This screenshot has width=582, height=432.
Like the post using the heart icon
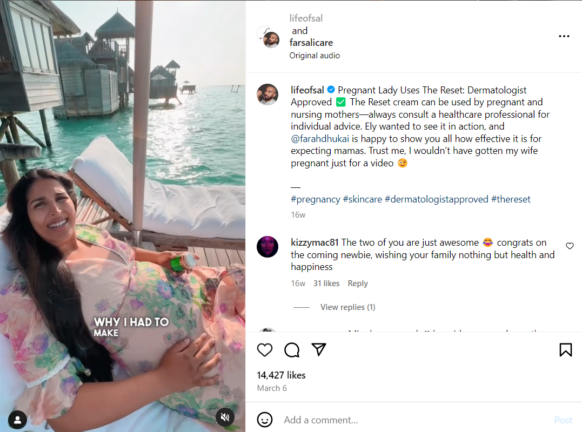[265, 350]
